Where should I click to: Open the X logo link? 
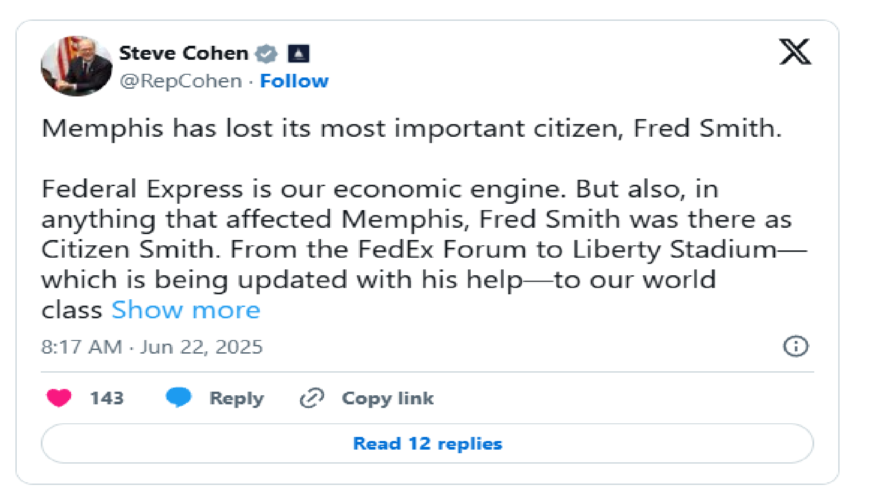(x=795, y=52)
